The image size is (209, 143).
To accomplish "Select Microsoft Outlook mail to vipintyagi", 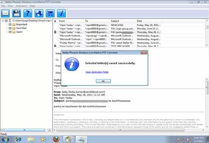I will 108,36.
